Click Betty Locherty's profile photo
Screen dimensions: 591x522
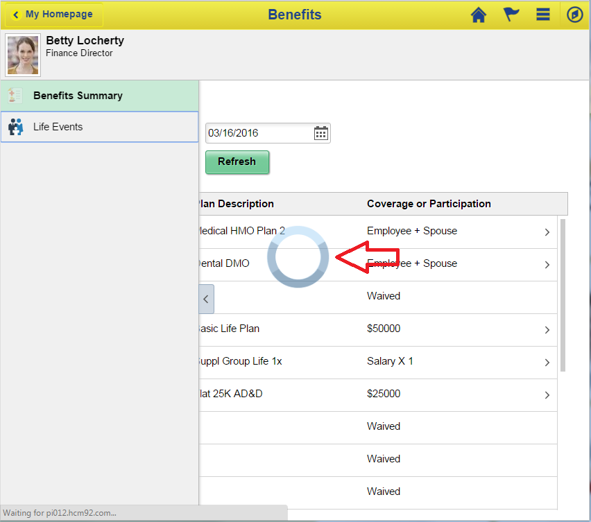tap(23, 55)
